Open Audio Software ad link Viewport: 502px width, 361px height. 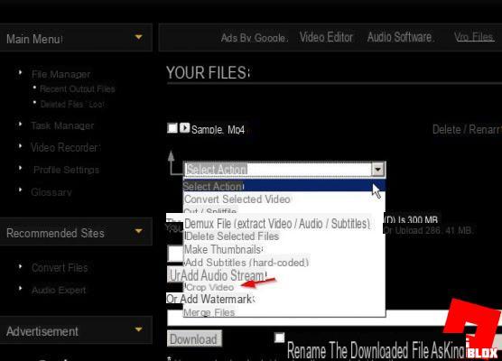pyautogui.click(x=400, y=37)
